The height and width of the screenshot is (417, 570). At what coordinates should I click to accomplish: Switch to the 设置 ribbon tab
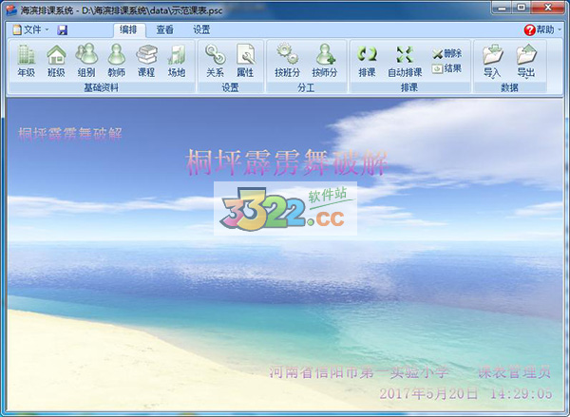pos(201,29)
